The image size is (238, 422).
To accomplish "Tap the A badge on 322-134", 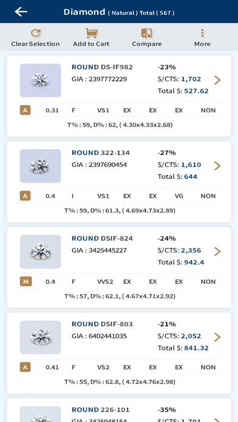I will pyautogui.click(x=25, y=196).
